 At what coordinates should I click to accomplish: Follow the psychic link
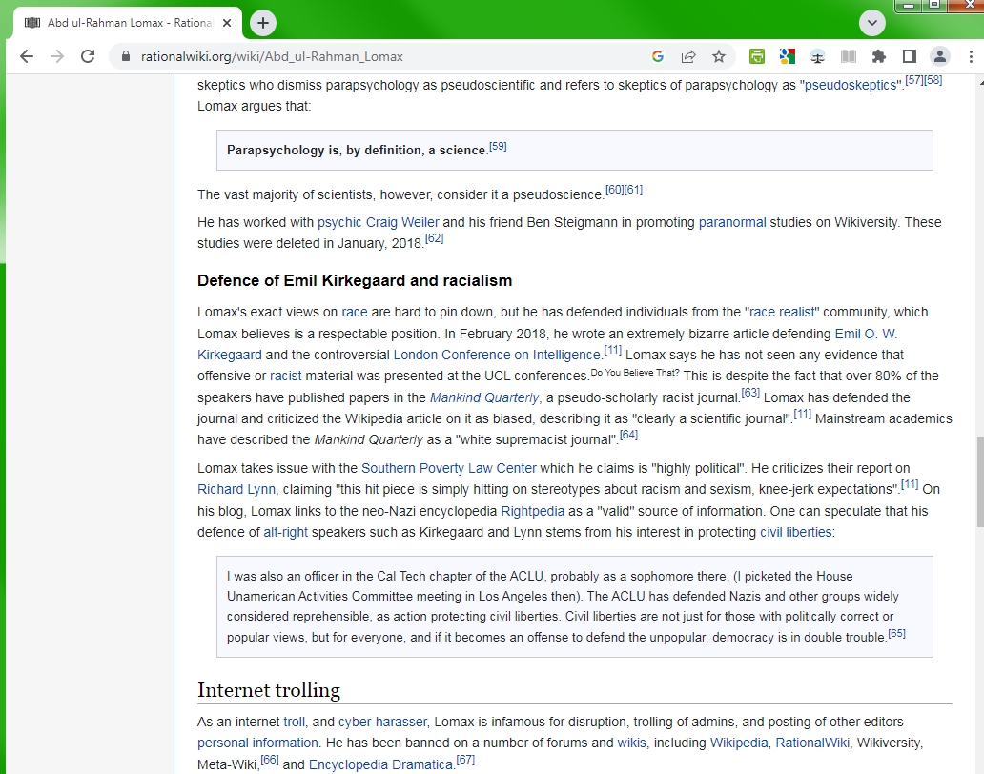coord(339,222)
